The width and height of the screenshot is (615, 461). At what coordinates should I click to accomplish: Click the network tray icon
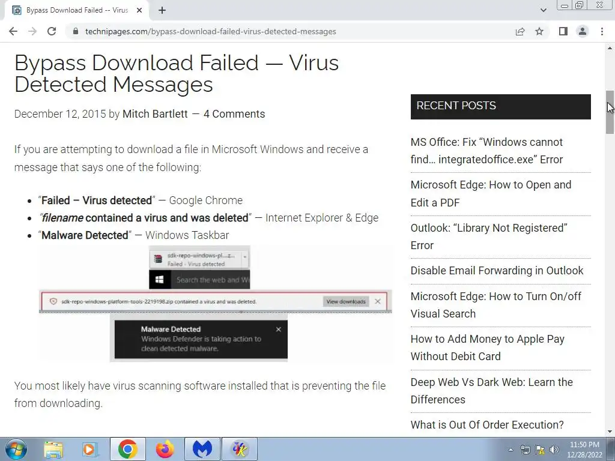tap(525, 450)
